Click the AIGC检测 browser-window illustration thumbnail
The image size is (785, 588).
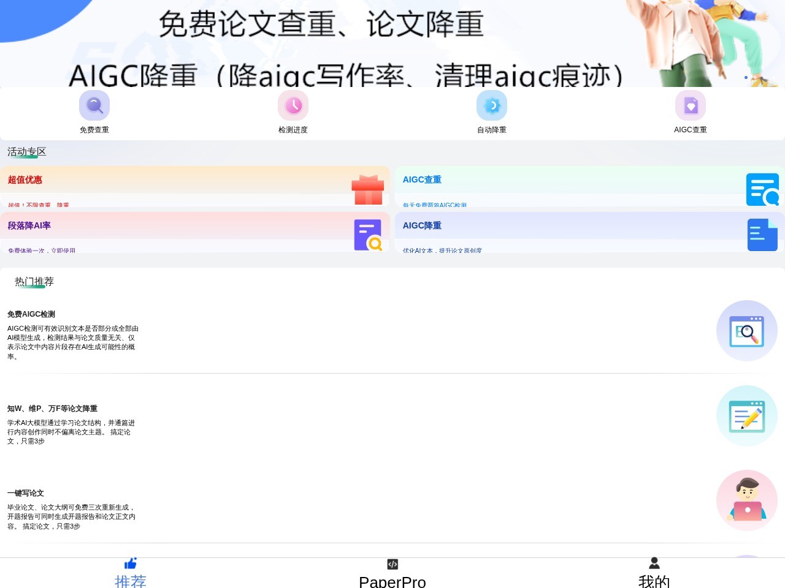(746, 331)
